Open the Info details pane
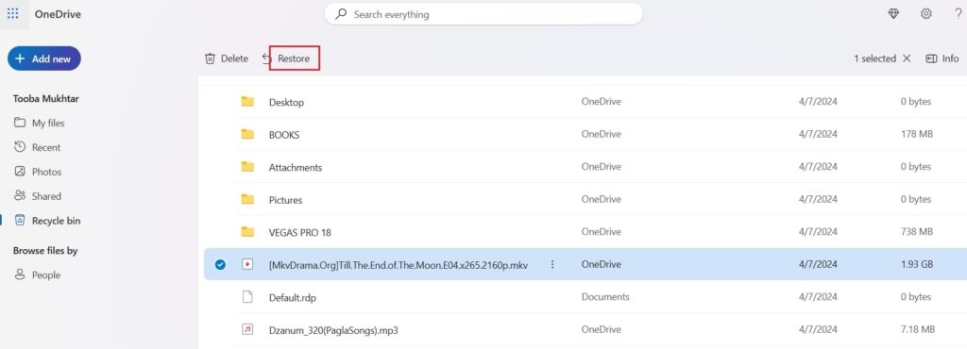Viewport: 967px width, 349px height. click(942, 58)
